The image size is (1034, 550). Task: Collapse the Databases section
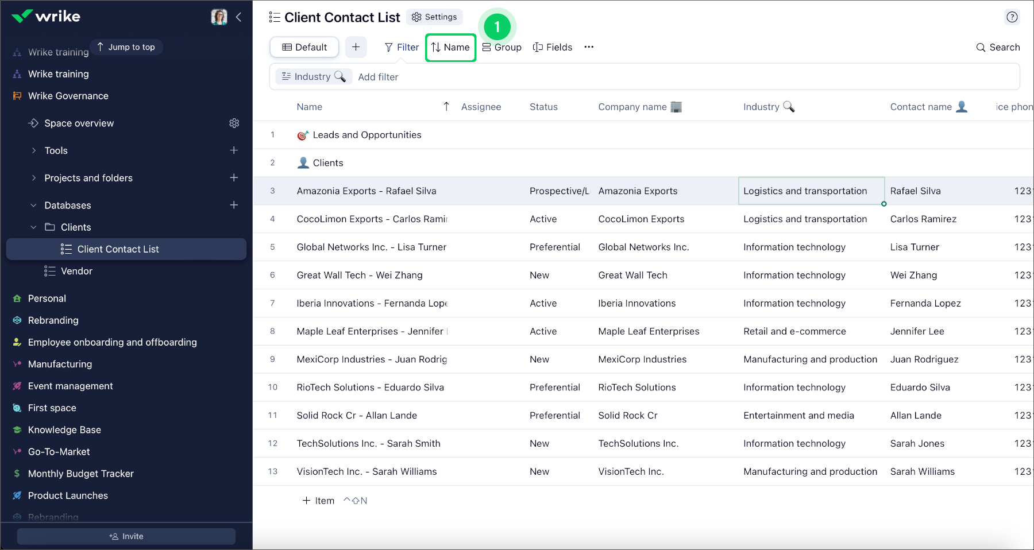click(34, 206)
